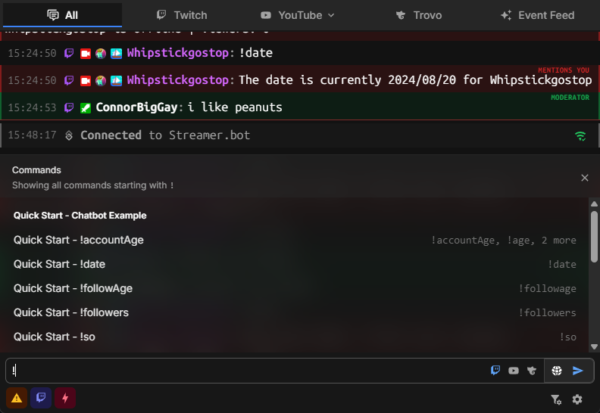Screen dimensions: 600x413
Task: Expand the YouTube tab dropdown chevron
Action: pos(331,15)
